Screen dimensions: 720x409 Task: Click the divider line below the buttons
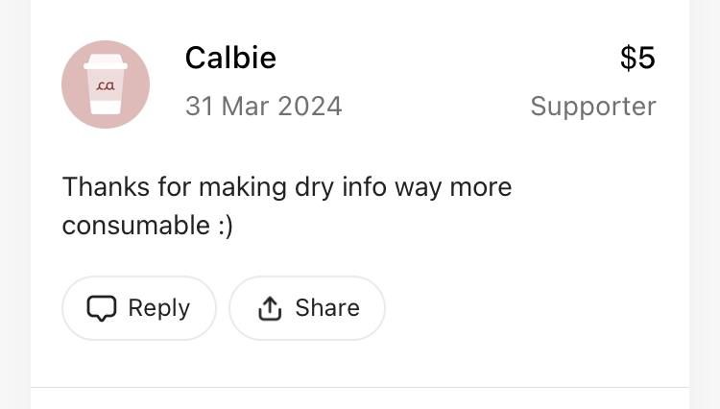click(360, 387)
